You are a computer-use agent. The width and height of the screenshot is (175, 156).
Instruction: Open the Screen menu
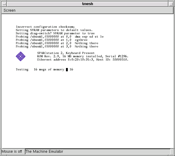coord(10,10)
